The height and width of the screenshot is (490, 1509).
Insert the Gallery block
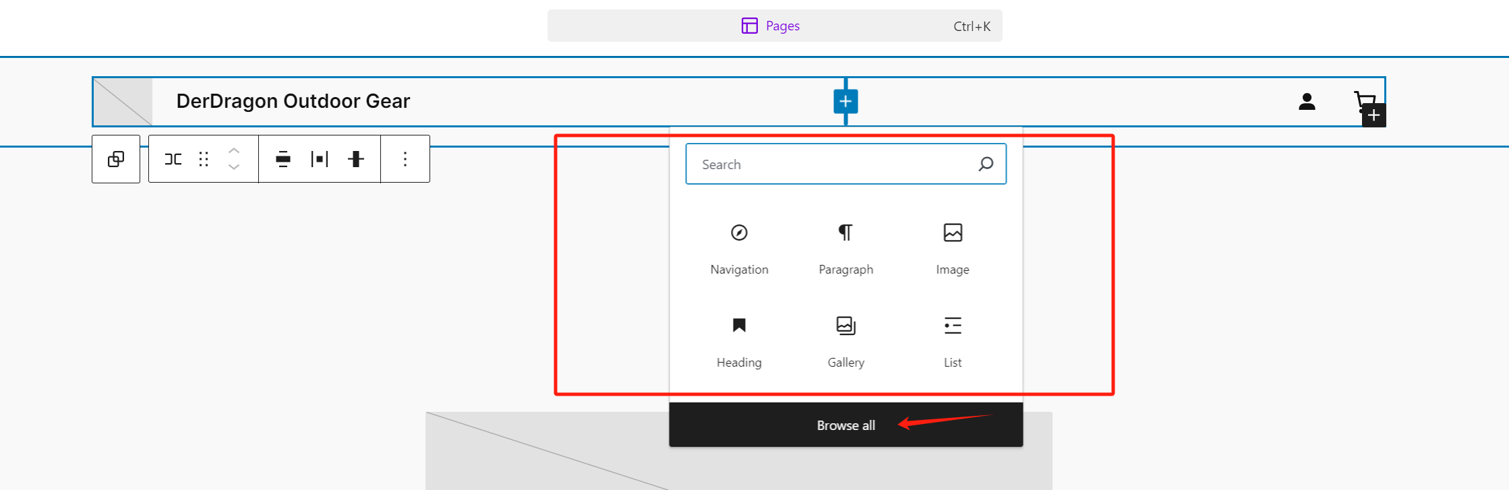pyautogui.click(x=846, y=342)
